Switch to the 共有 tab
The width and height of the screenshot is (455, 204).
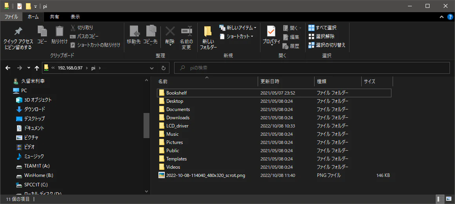[54, 17]
